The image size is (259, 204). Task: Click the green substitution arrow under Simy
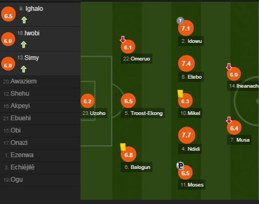click(24, 69)
